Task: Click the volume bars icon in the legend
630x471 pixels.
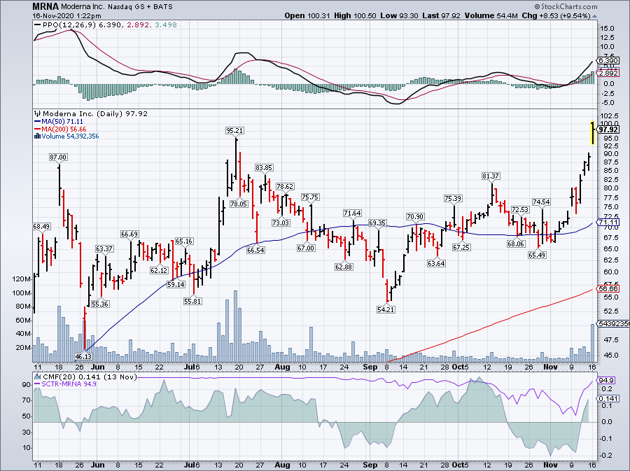Action: coord(38,136)
